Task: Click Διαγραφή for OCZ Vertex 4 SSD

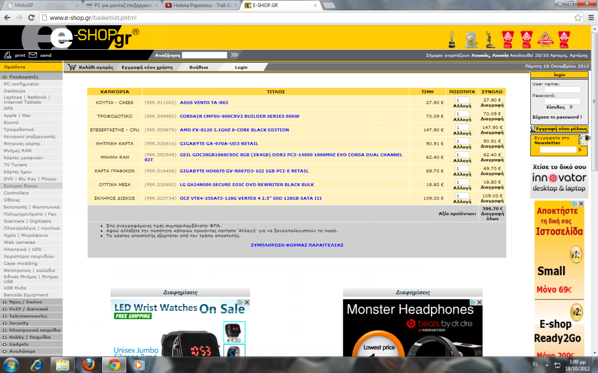Action: coord(492,201)
